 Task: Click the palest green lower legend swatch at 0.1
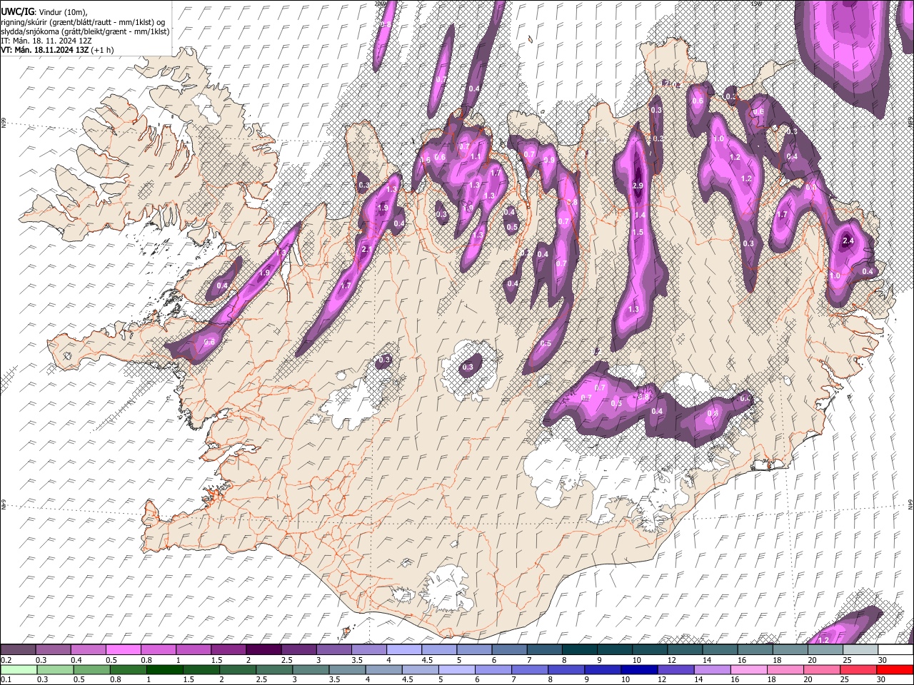[19, 669]
